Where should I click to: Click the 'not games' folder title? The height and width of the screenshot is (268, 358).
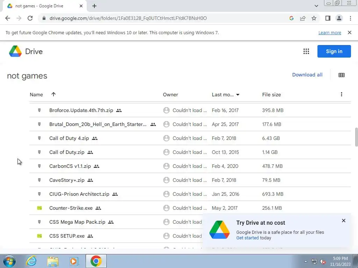27,76
